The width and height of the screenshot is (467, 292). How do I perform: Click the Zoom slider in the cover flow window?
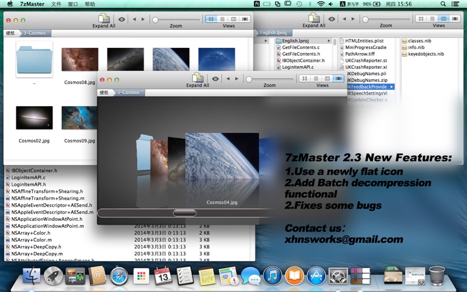coord(270,79)
